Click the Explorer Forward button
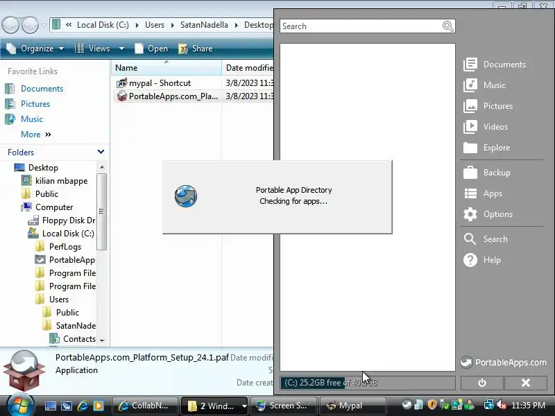 pyautogui.click(x=30, y=25)
